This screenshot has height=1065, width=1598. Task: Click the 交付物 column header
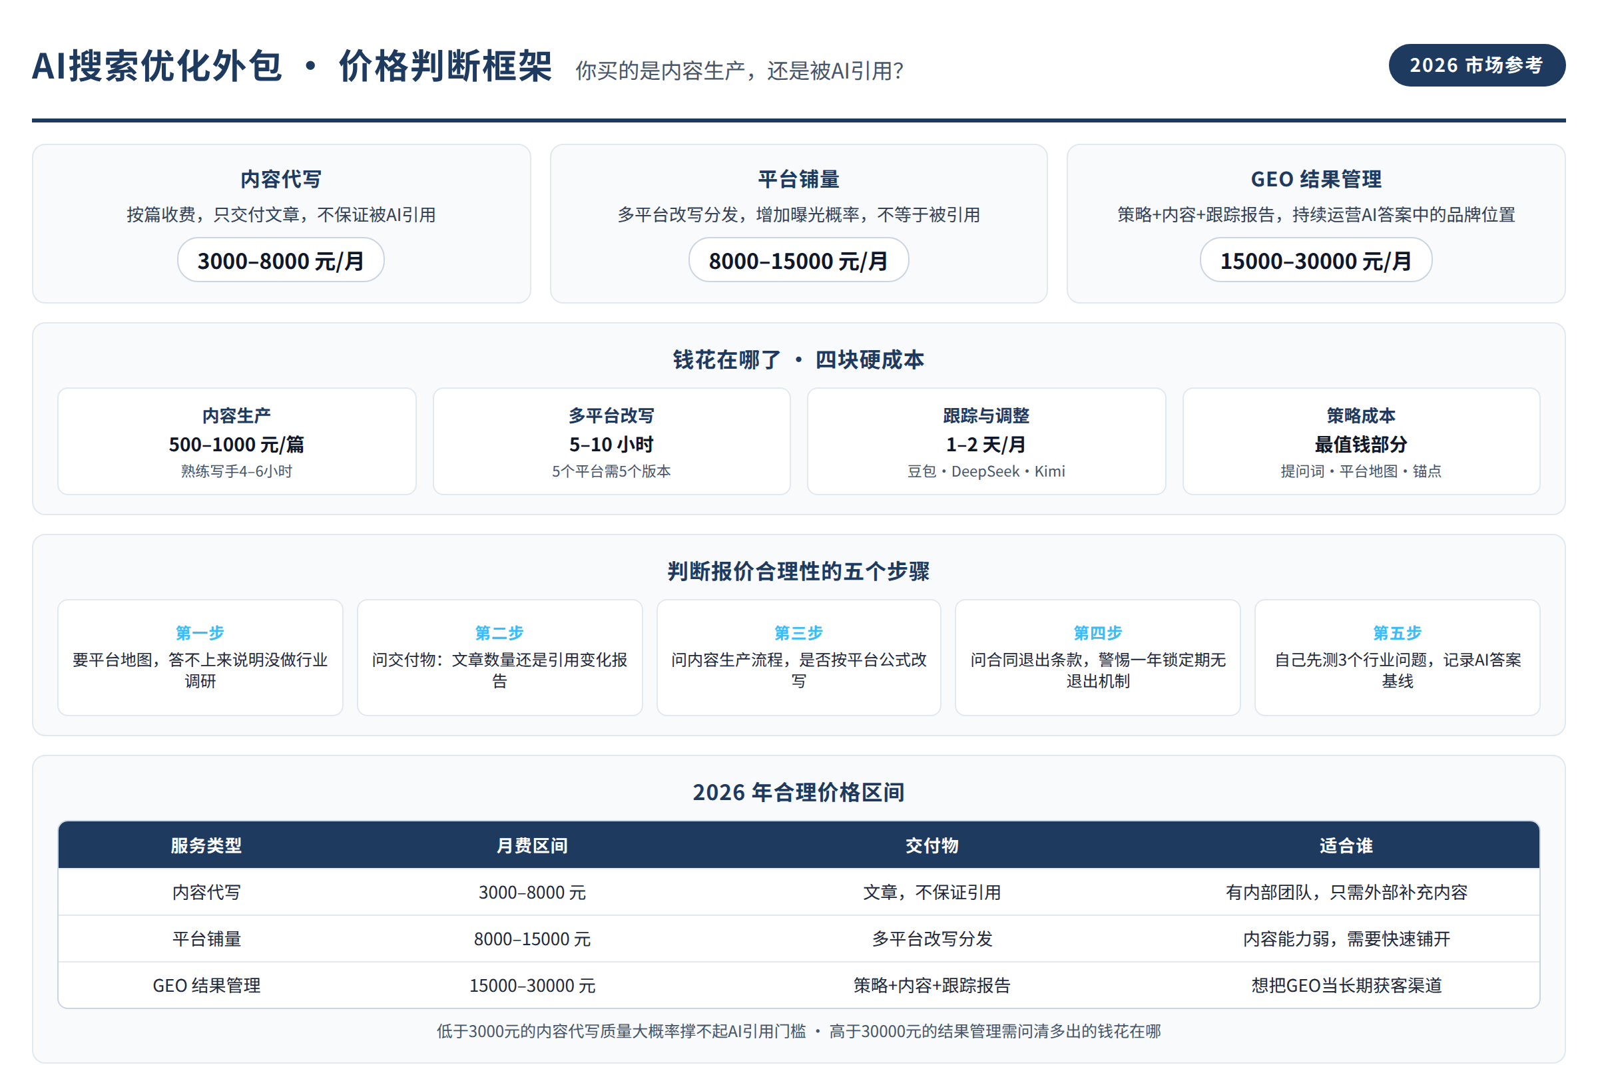coord(932,845)
